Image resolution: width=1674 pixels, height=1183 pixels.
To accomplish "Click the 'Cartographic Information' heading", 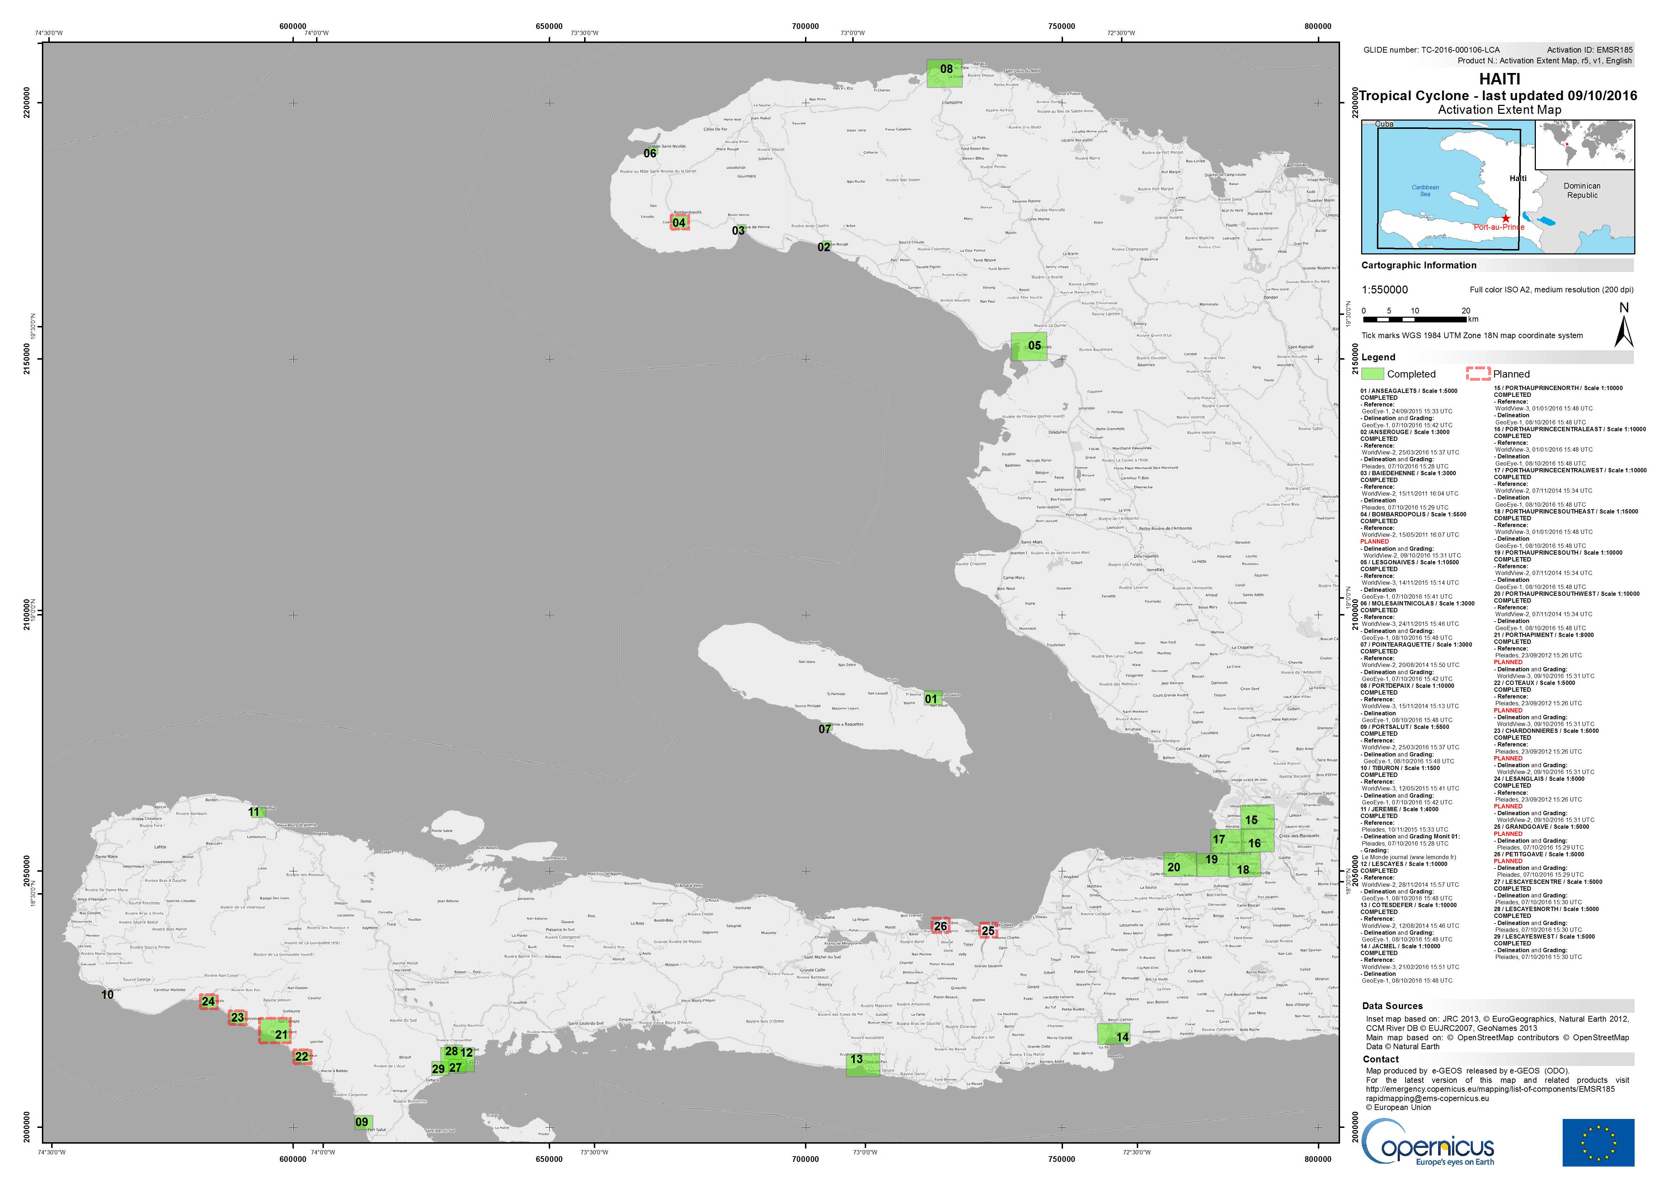I will [1419, 265].
